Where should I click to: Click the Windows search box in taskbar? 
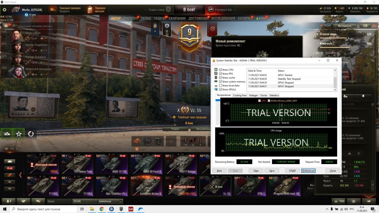coord(43,209)
